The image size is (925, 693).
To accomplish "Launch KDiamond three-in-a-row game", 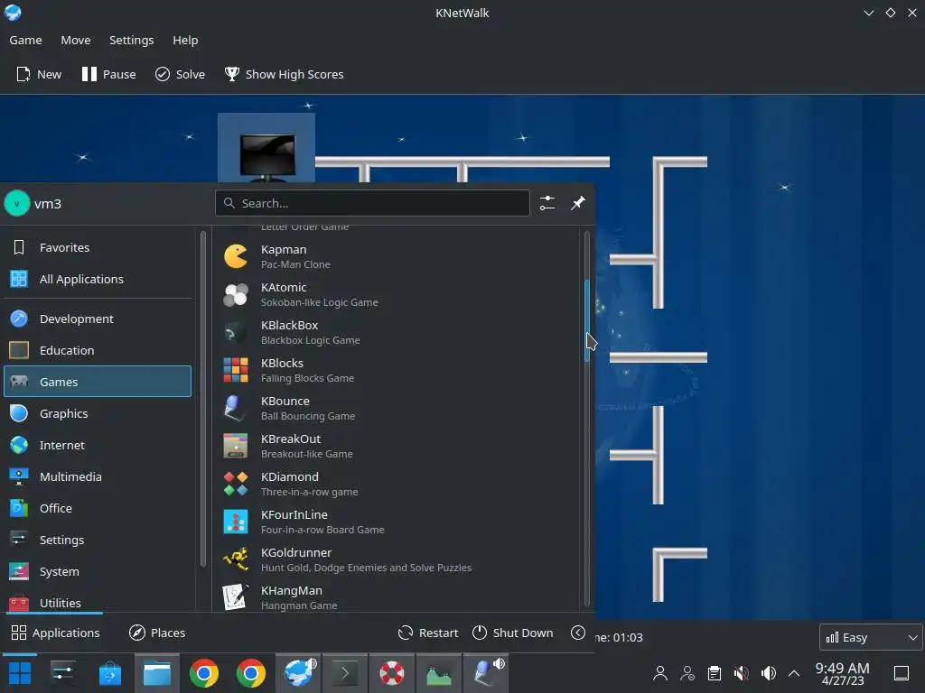I will pos(397,485).
